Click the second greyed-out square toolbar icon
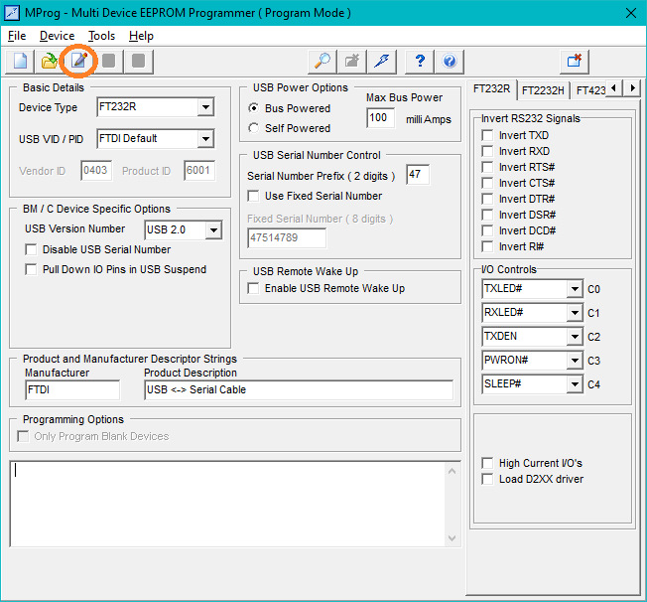The image size is (647, 602). click(138, 62)
